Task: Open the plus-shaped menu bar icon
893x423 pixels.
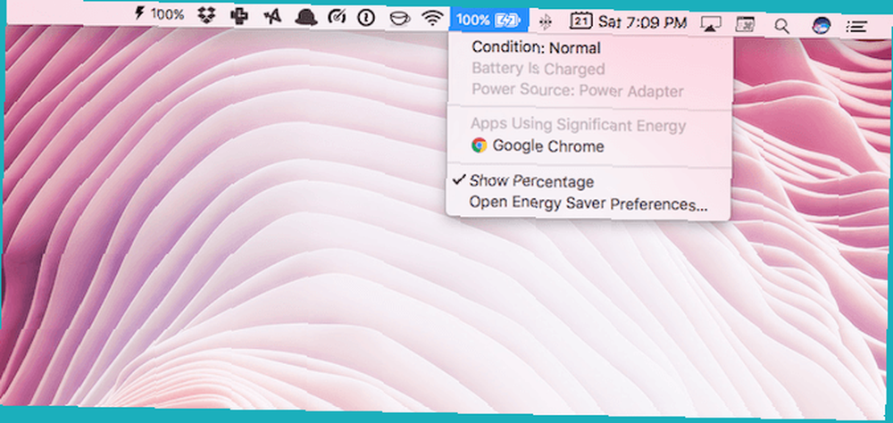Action: (x=239, y=16)
